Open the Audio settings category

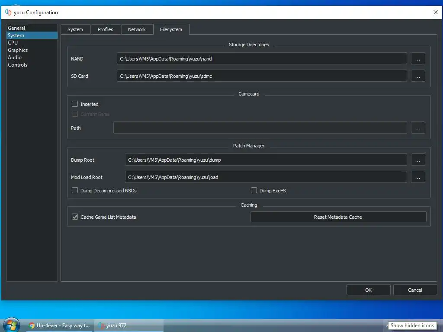click(32, 57)
